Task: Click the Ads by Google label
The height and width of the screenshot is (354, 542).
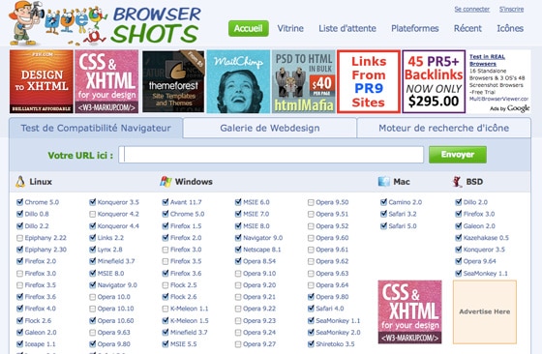Action: [509, 108]
